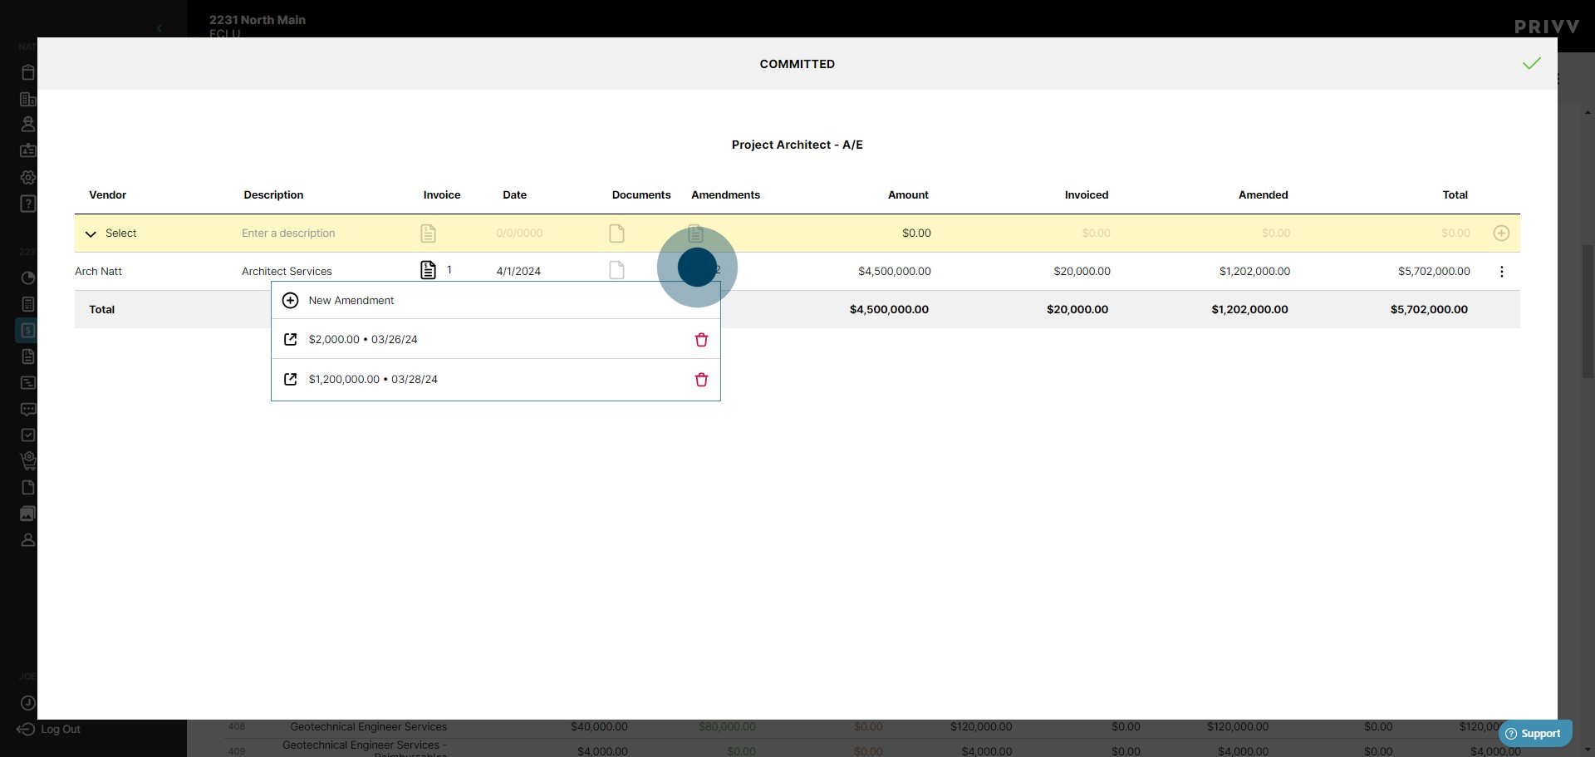Open the three-dot menu for Arch Natt
Viewport: 1595px width, 757px height.
click(x=1501, y=272)
